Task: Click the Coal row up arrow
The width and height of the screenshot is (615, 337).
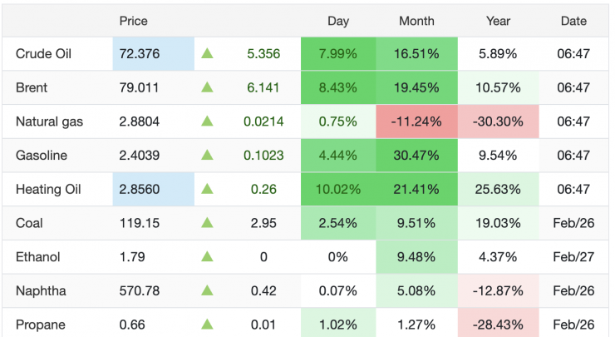Action: coord(207,223)
